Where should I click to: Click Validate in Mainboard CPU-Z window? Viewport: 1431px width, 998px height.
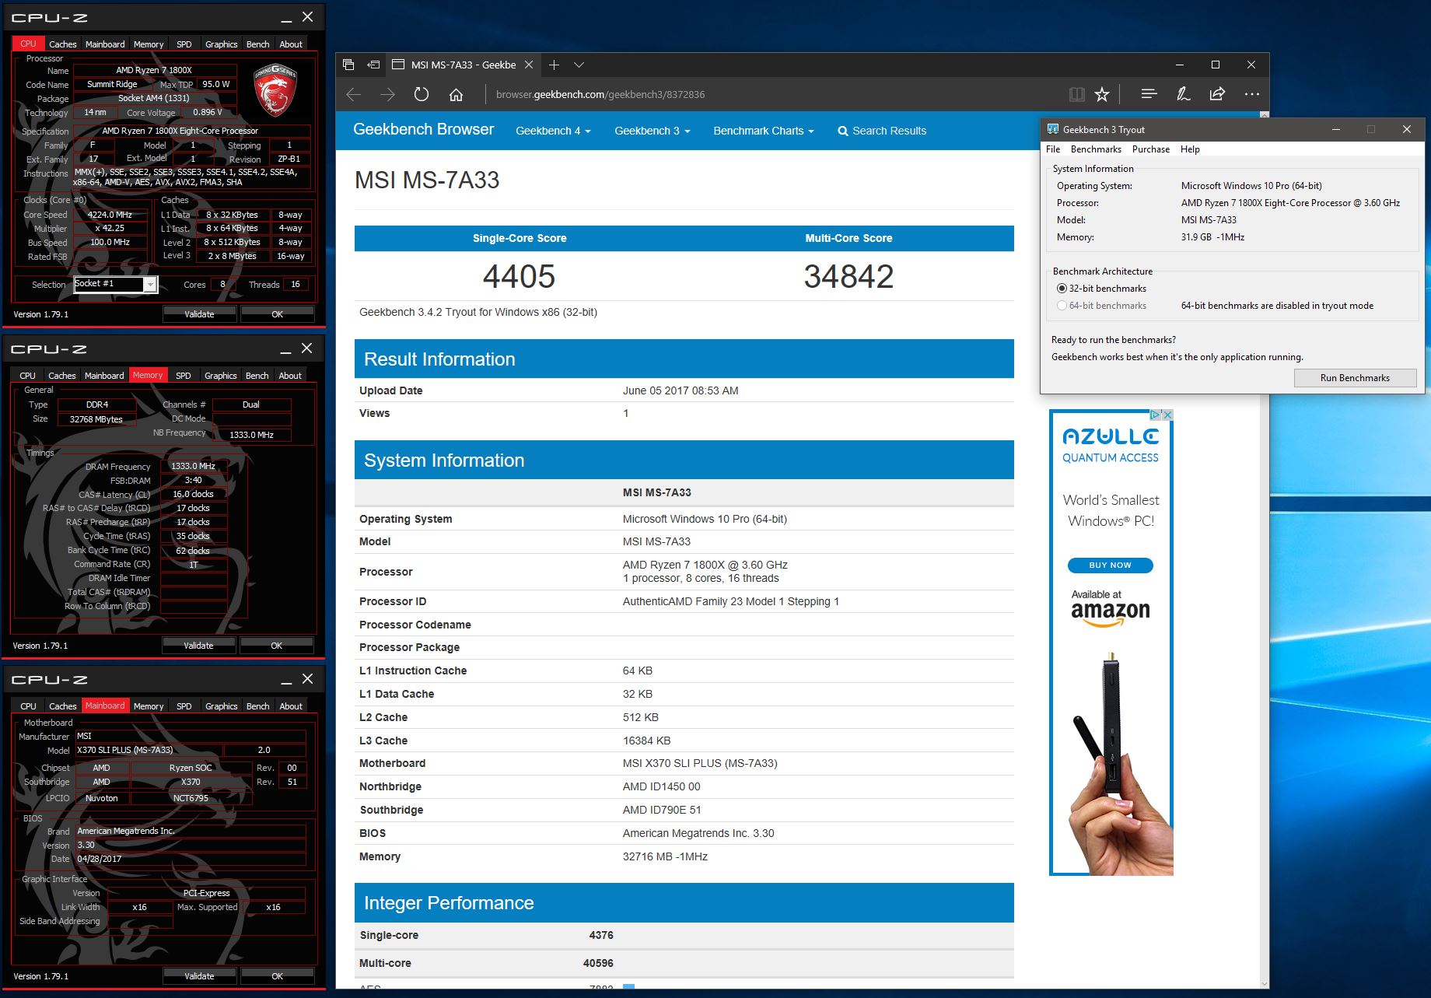pos(199,976)
